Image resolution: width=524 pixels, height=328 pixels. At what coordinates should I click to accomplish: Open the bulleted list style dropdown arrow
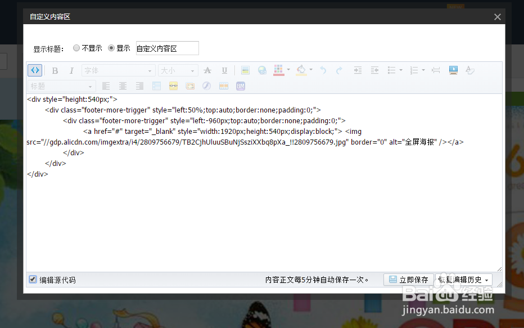(401, 70)
